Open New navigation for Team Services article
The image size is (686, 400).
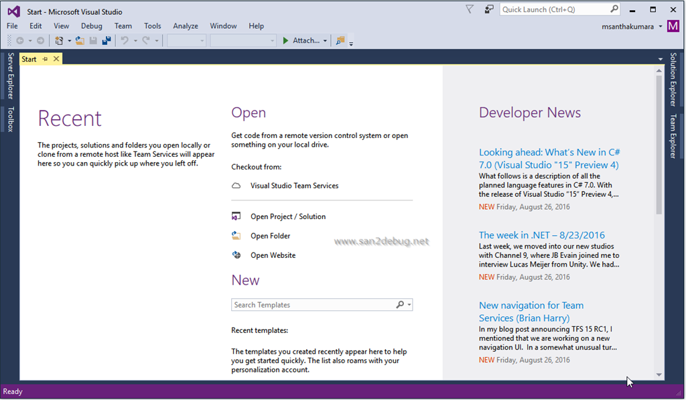(531, 312)
